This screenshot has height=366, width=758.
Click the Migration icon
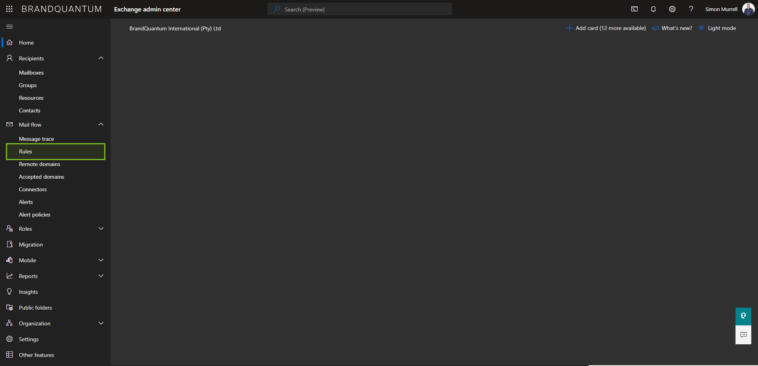click(x=9, y=245)
